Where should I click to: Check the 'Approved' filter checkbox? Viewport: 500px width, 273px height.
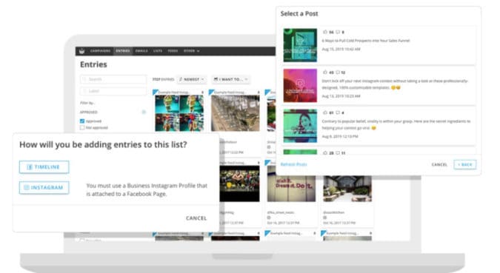pos(82,121)
